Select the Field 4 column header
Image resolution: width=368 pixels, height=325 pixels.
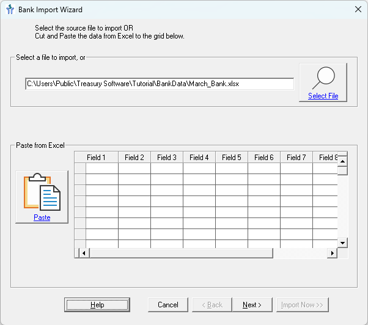199,158
